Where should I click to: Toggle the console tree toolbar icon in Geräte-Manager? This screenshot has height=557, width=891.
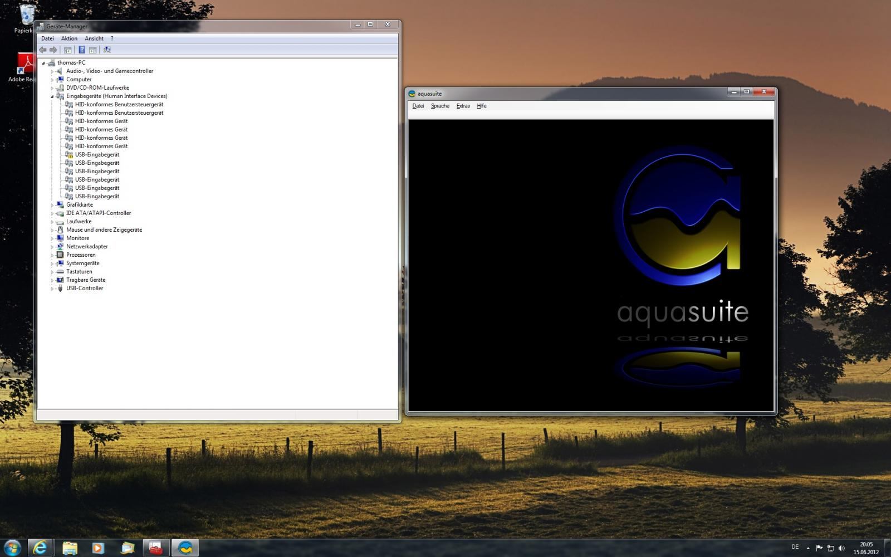click(x=68, y=50)
